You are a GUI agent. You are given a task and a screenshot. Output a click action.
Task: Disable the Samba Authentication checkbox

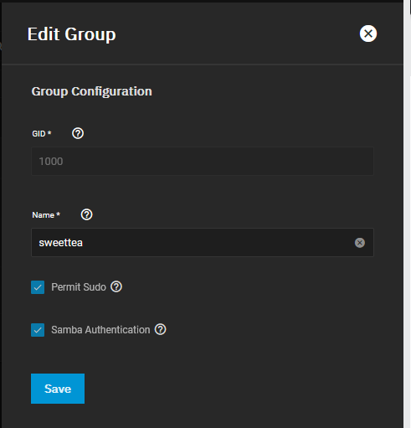38,330
